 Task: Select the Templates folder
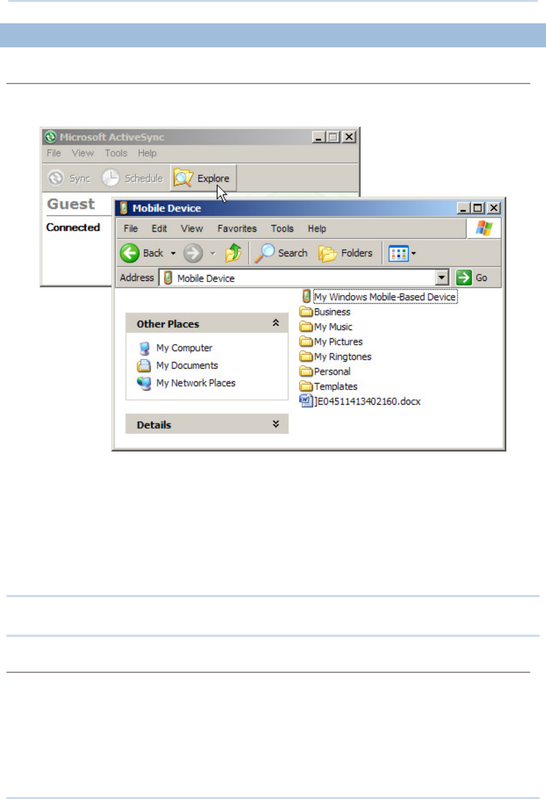[328, 386]
